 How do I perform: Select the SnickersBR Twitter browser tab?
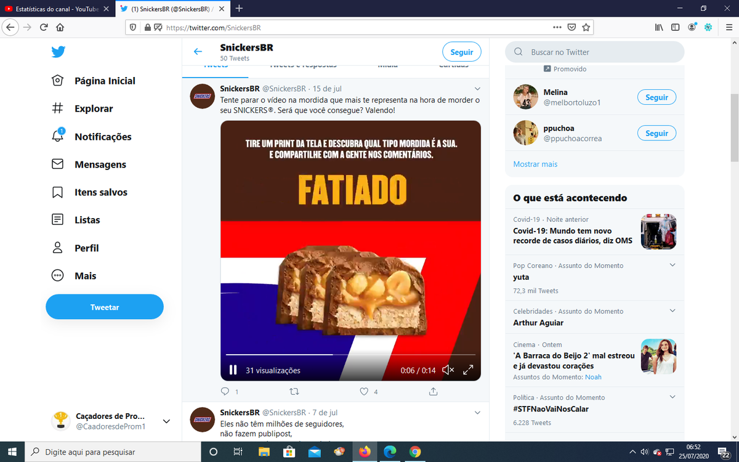click(x=172, y=9)
